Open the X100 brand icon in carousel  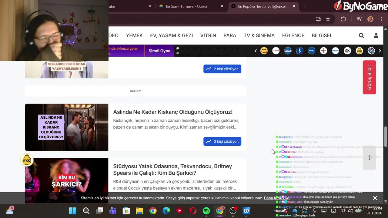pyautogui.click(x=359, y=51)
